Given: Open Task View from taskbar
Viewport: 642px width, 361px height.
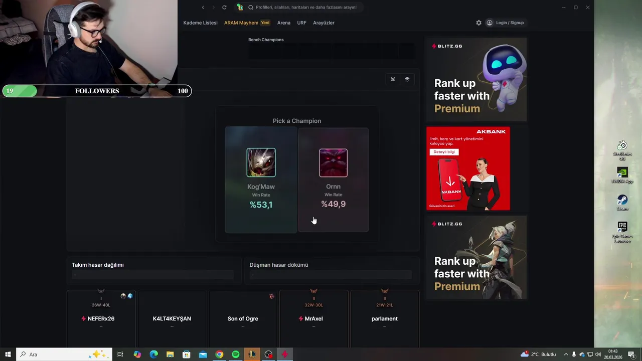Looking at the screenshot, I should tap(120, 354).
